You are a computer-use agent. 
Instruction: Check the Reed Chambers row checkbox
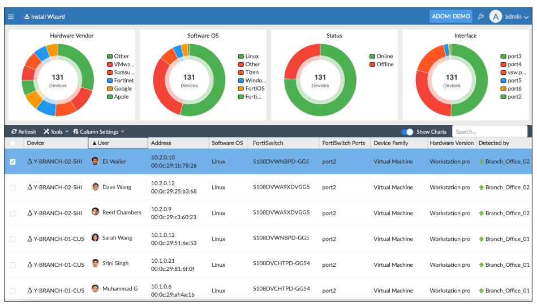(12, 213)
